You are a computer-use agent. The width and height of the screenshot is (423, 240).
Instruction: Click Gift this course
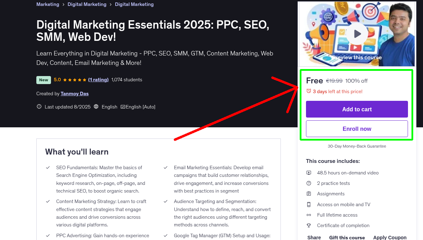tap(347, 237)
